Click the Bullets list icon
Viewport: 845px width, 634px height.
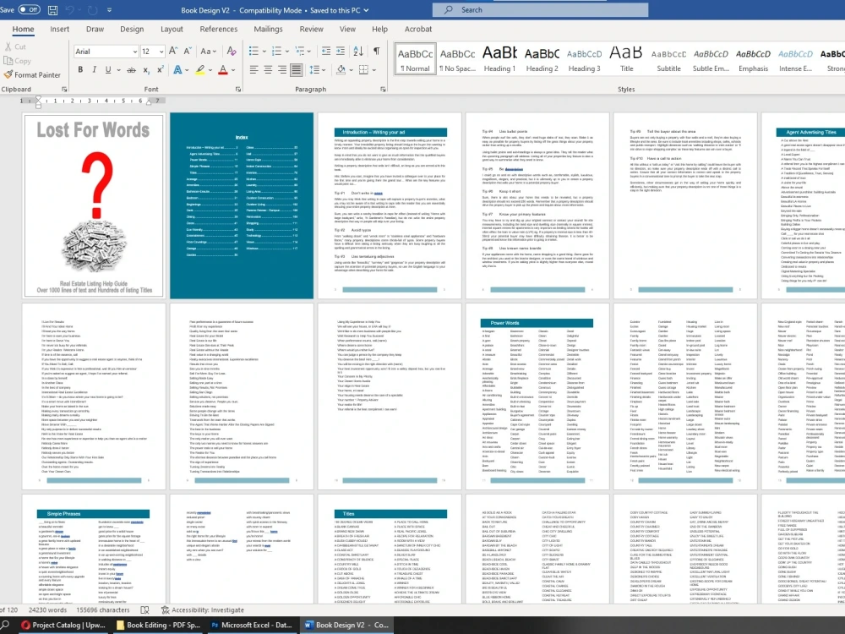(x=253, y=52)
